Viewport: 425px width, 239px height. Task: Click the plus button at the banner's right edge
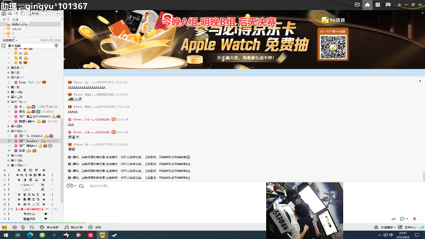(x=422, y=13)
